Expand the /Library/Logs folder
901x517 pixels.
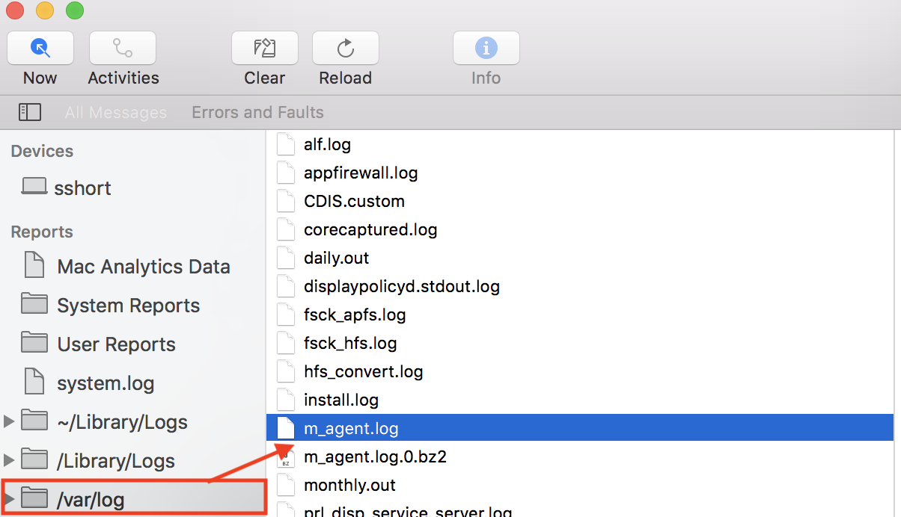[x=8, y=460]
